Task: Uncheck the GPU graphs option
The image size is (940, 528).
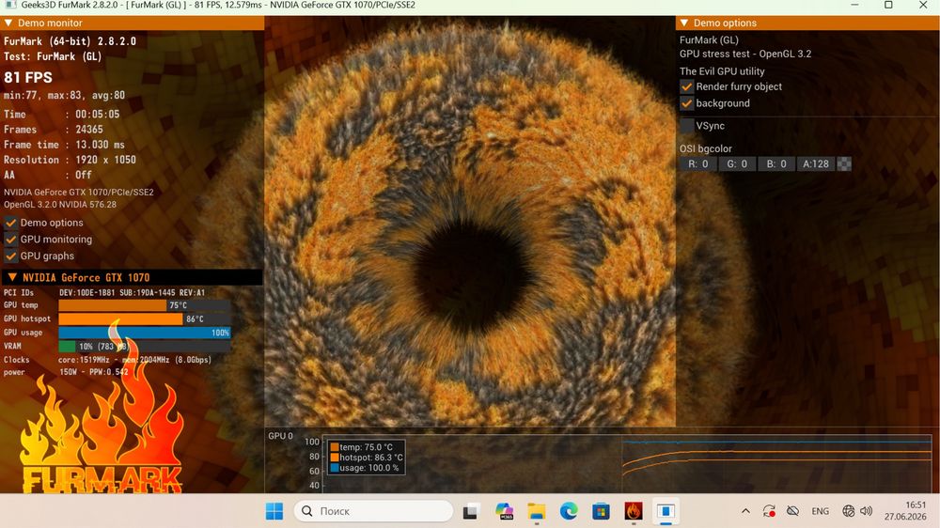Action: click(x=10, y=256)
